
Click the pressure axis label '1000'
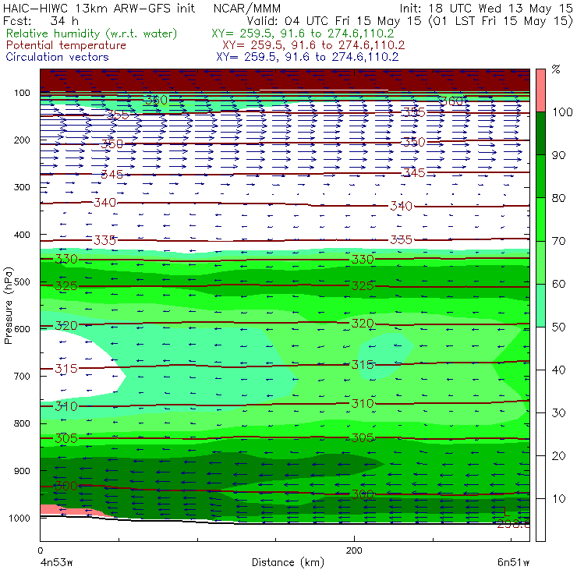coord(19,518)
